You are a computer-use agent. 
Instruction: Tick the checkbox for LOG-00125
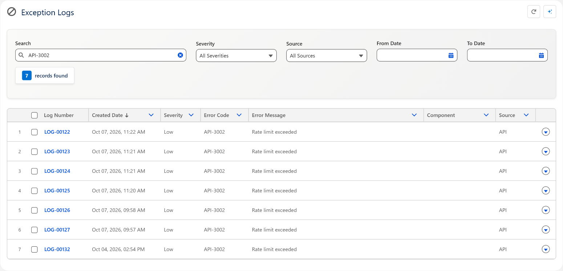pos(34,191)
